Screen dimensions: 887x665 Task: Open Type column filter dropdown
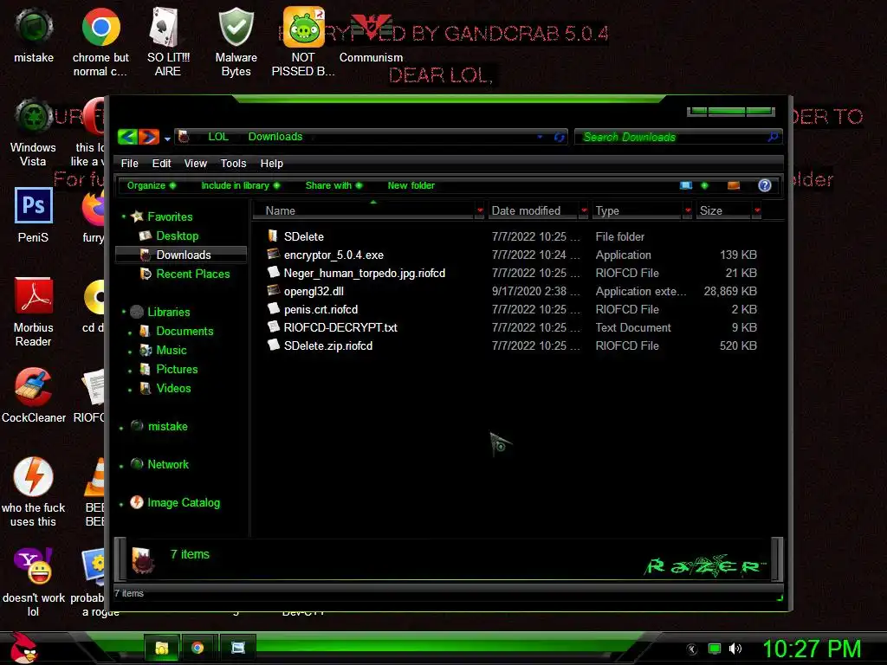tap(688, 211)
